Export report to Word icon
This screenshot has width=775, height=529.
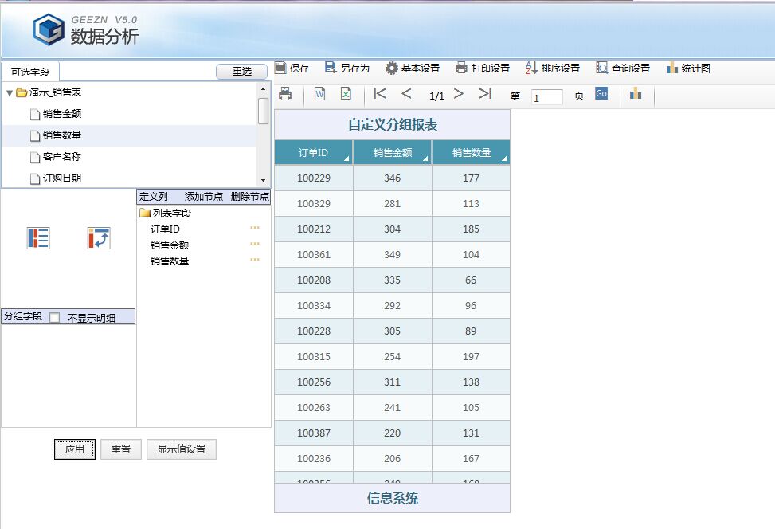click(319, 93)
